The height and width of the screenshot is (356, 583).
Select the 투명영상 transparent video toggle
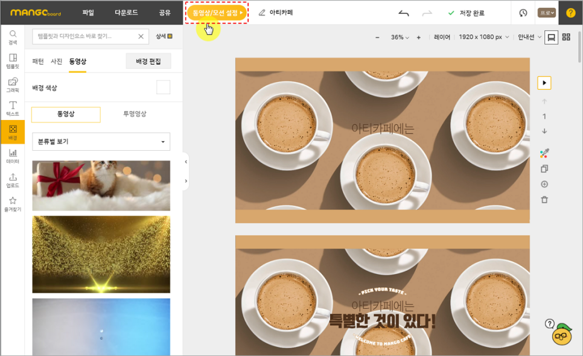coord(135,114)
